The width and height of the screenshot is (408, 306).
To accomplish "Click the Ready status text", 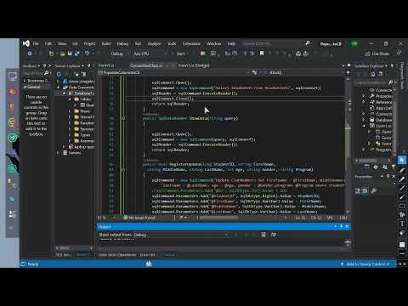I will coord(33,264).
